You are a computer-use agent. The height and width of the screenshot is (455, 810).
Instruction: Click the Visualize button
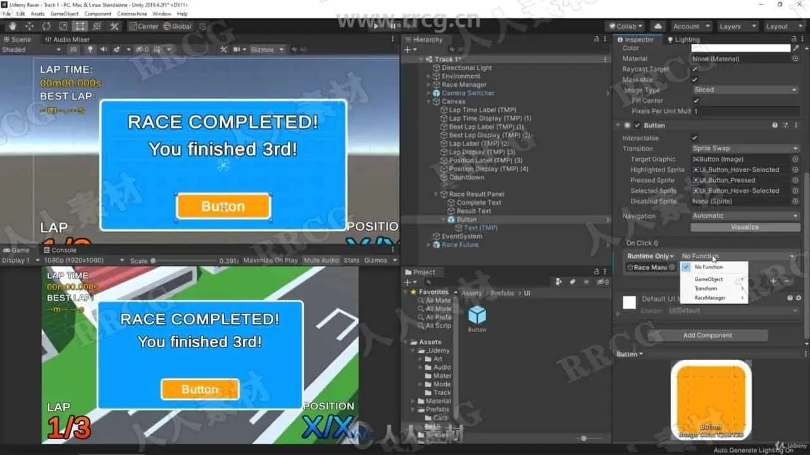[745, 227]
